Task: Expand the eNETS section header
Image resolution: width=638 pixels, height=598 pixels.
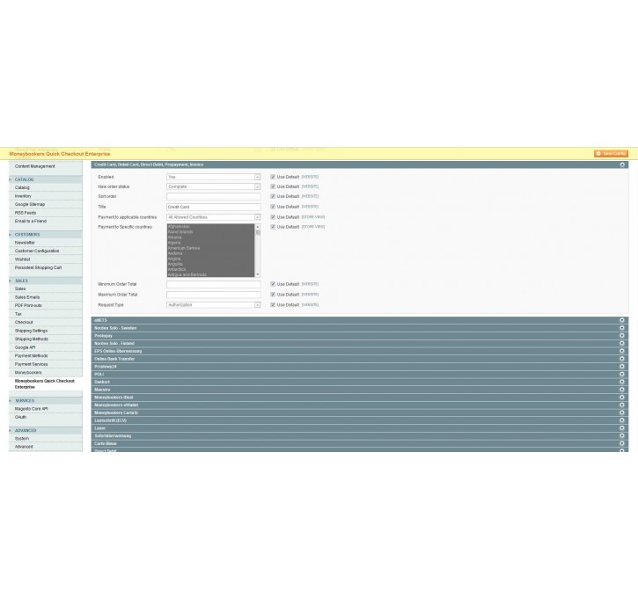Action: pyautogui.click(x=359, y=320)
